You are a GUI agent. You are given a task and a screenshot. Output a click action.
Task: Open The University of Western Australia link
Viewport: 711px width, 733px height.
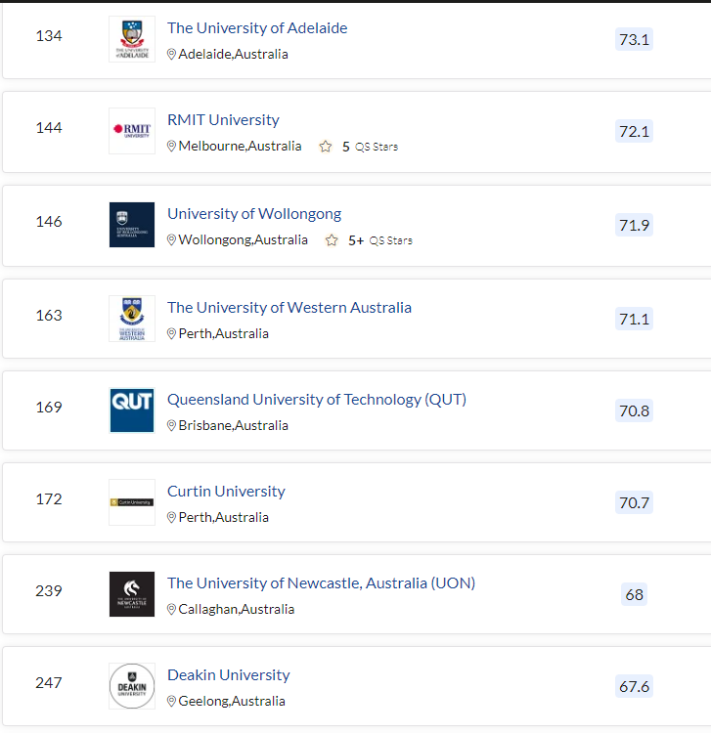(289, 308)
